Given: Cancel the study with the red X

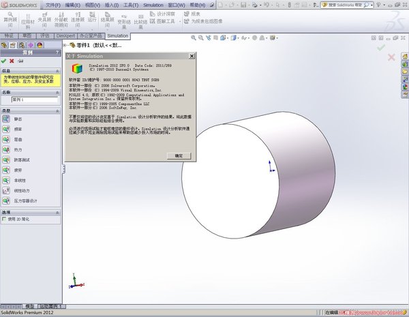Looking at the screenshot, I should coord(12,61).
